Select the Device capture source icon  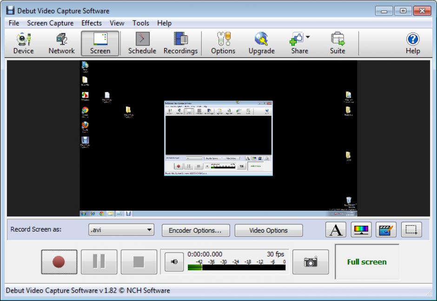coord(22,42)
